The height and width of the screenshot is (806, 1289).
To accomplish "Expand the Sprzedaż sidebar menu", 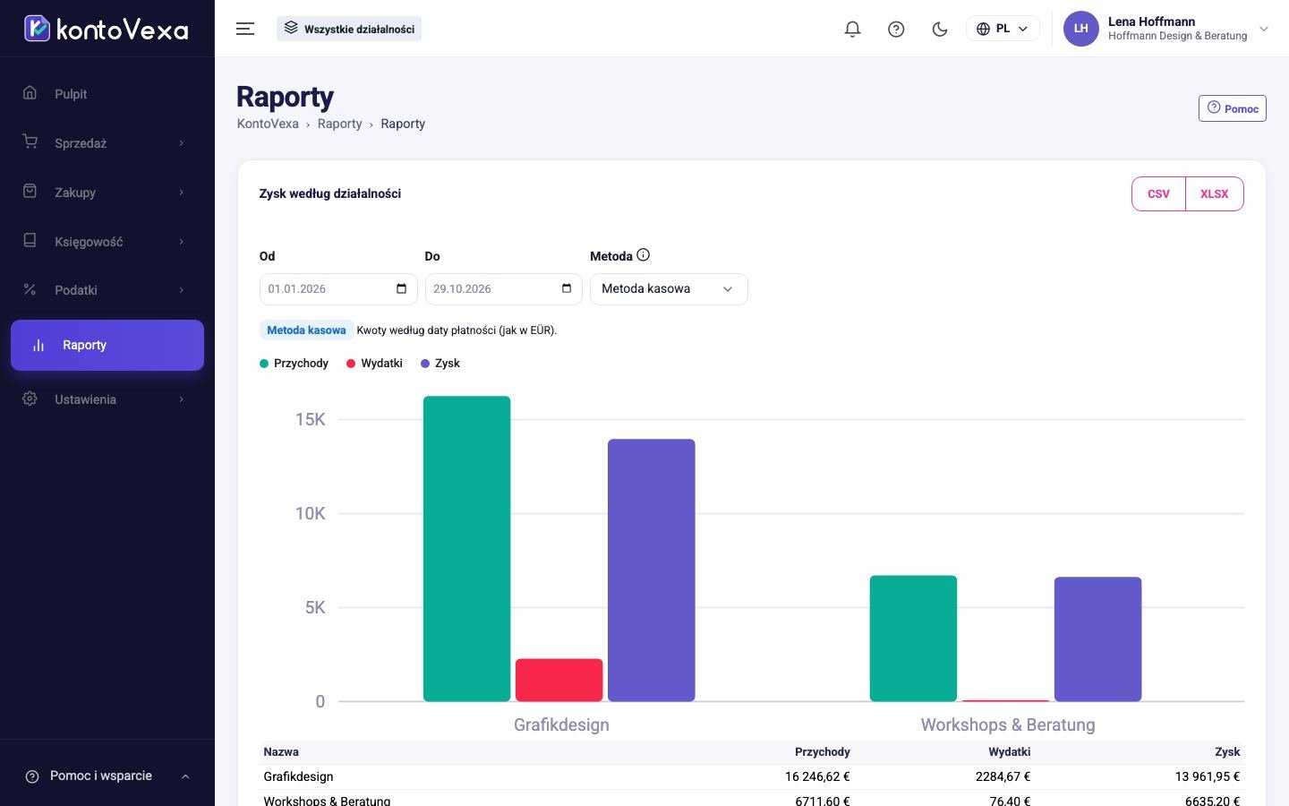I will click(107, 143).
